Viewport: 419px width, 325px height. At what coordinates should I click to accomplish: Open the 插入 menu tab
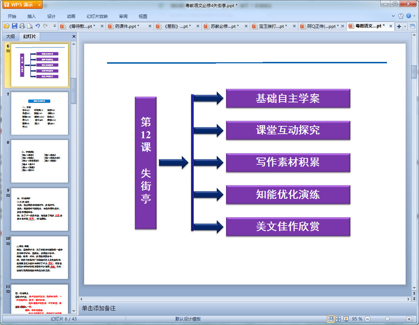pos(31,16)
